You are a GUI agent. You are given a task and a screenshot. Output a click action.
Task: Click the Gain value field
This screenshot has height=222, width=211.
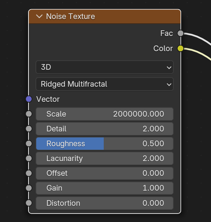click(x=104, y=188)
